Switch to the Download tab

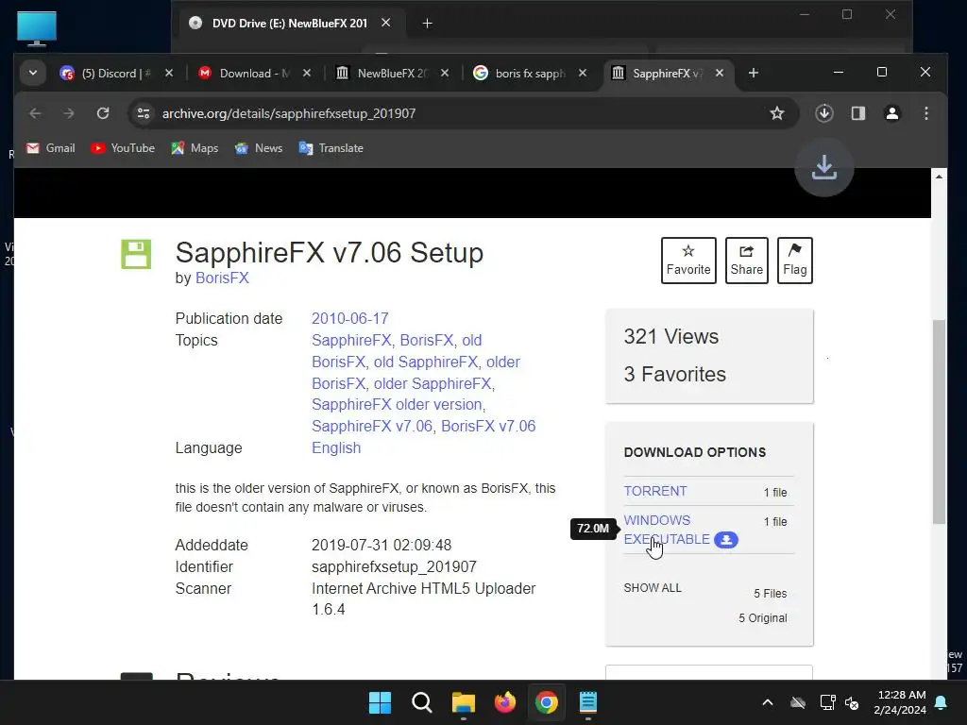pyautogui.click(x=245, y=74)
